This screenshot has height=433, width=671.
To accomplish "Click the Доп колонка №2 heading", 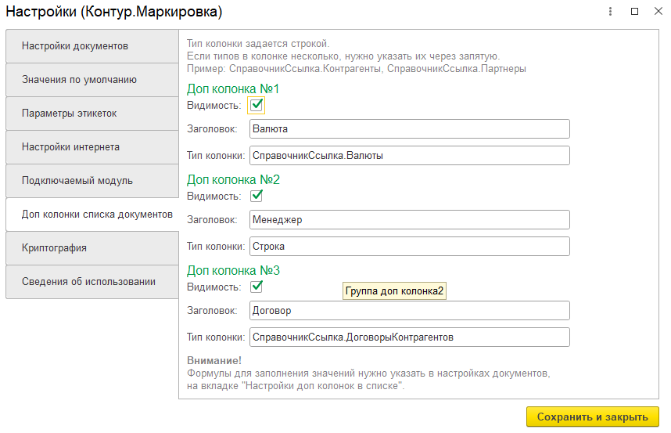I will [233, 179].
